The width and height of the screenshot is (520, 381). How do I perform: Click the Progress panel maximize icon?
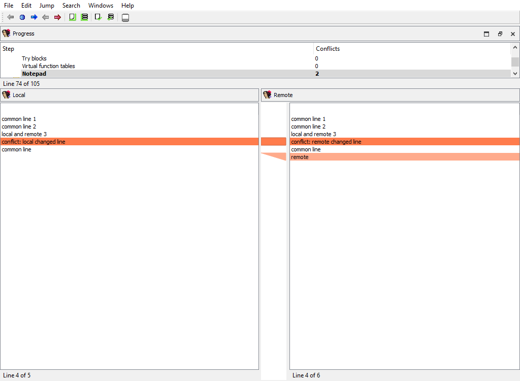click(486, 34)
